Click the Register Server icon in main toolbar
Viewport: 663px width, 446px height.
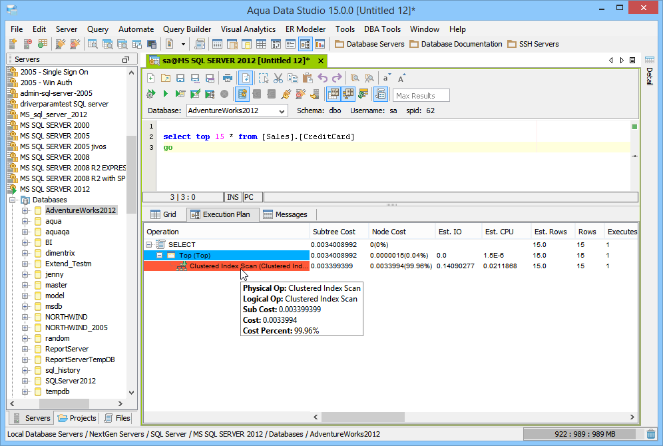(x=13, y=44)
